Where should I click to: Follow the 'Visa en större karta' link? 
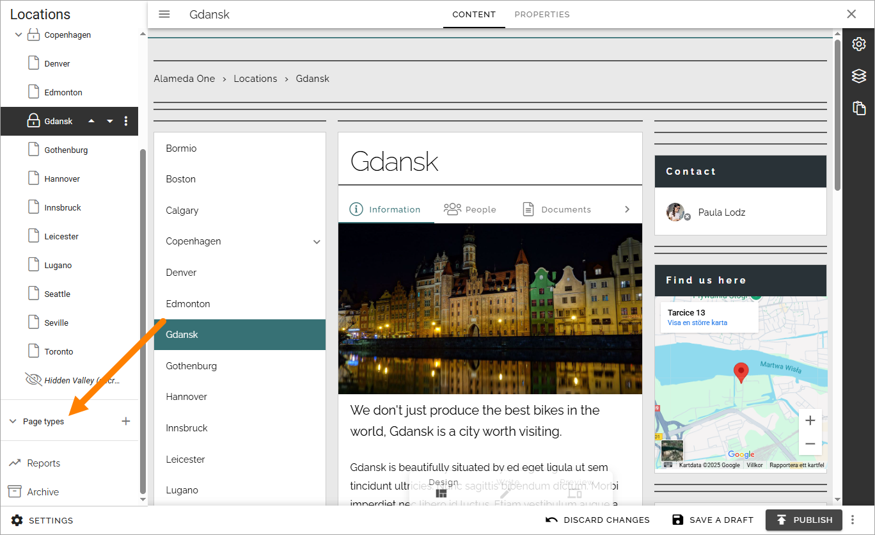pos(697,323)
